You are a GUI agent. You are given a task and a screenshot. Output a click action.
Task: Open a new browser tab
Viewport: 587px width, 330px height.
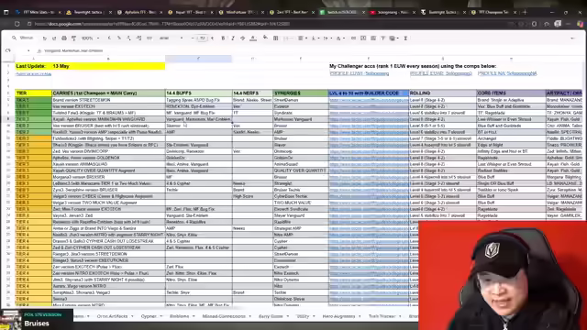tap(525, 12)
